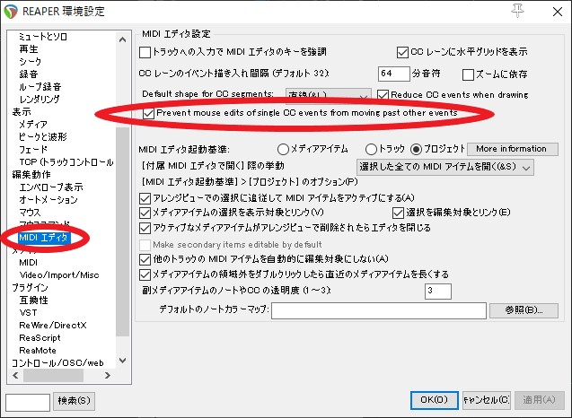Toggle 'ズームに依存' checkbox
This screenshot has width=572, height=418.
tap(468, 74)
